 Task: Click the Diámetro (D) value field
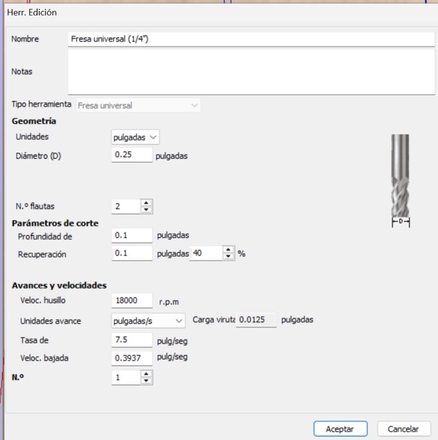click(132, 155)
